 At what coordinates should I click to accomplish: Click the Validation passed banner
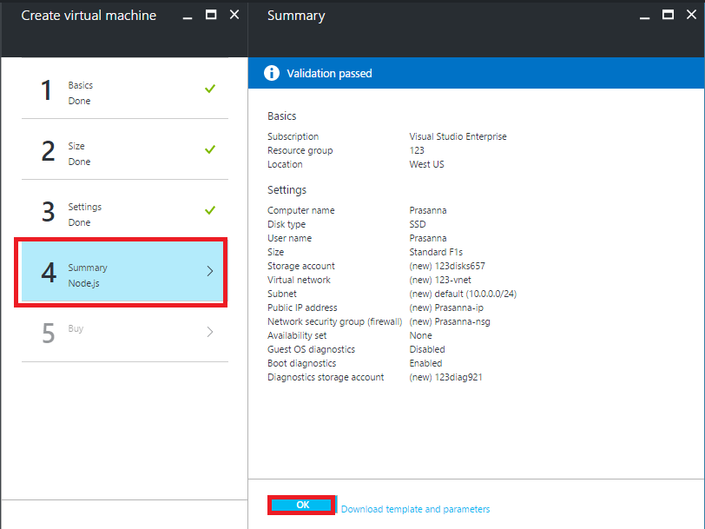476,74
